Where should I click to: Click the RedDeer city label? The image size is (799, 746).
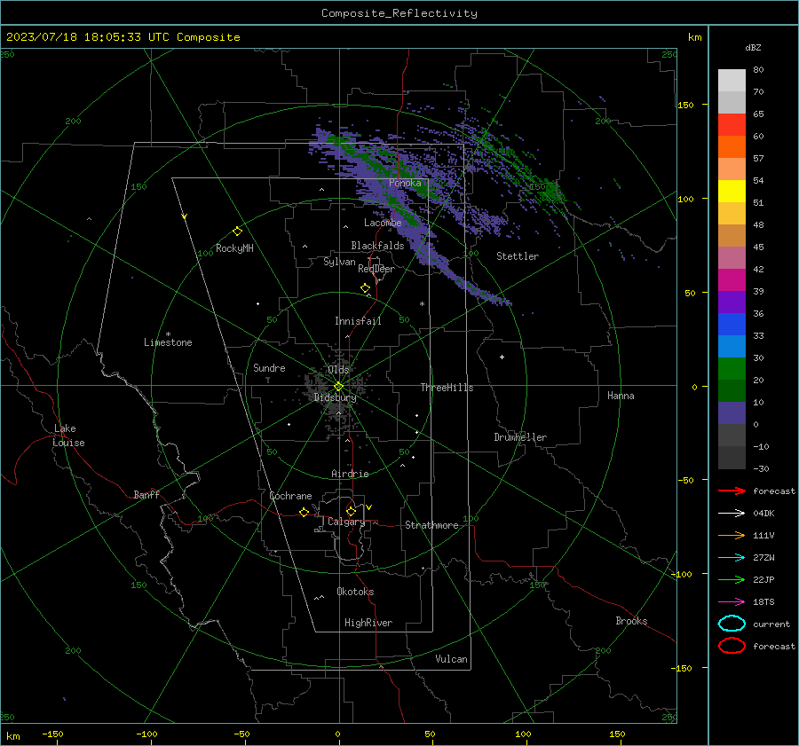tap(376, 269)
